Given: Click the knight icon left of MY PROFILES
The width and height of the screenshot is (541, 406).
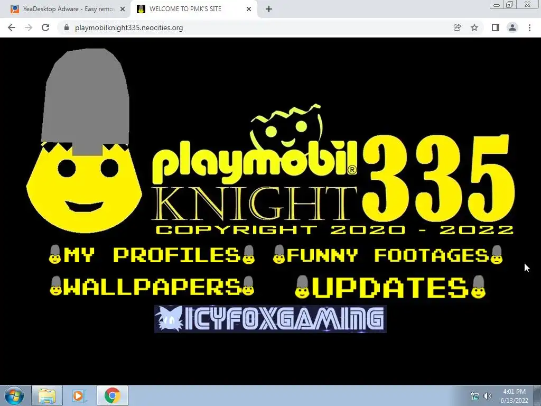Looking at the screenshot, I should pos(55,254).
